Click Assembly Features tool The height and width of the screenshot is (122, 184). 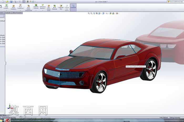coord(36,7)
